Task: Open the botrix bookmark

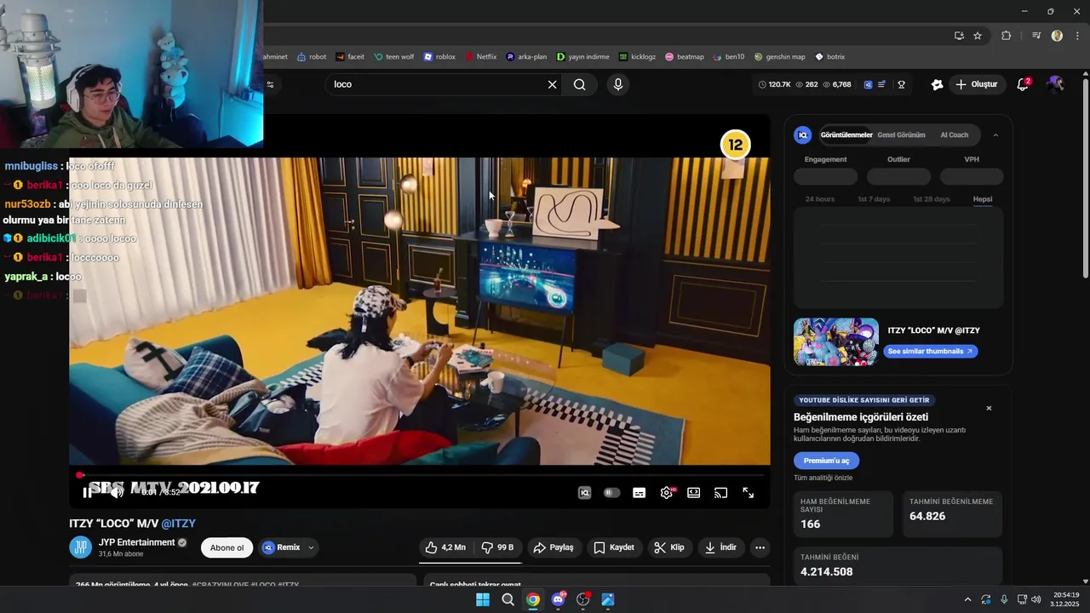Action: tap(830, 57)
